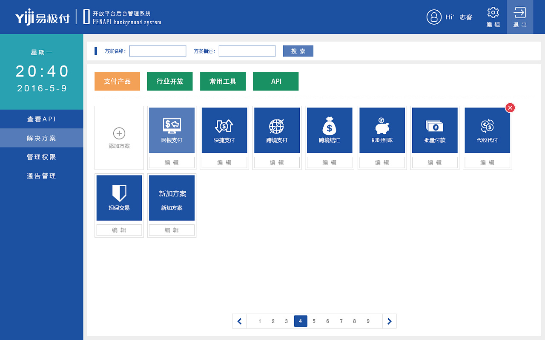The image size is (545, 340).
Task: Select the API tab
Action: pyautogui.click(x=276, y=81)
